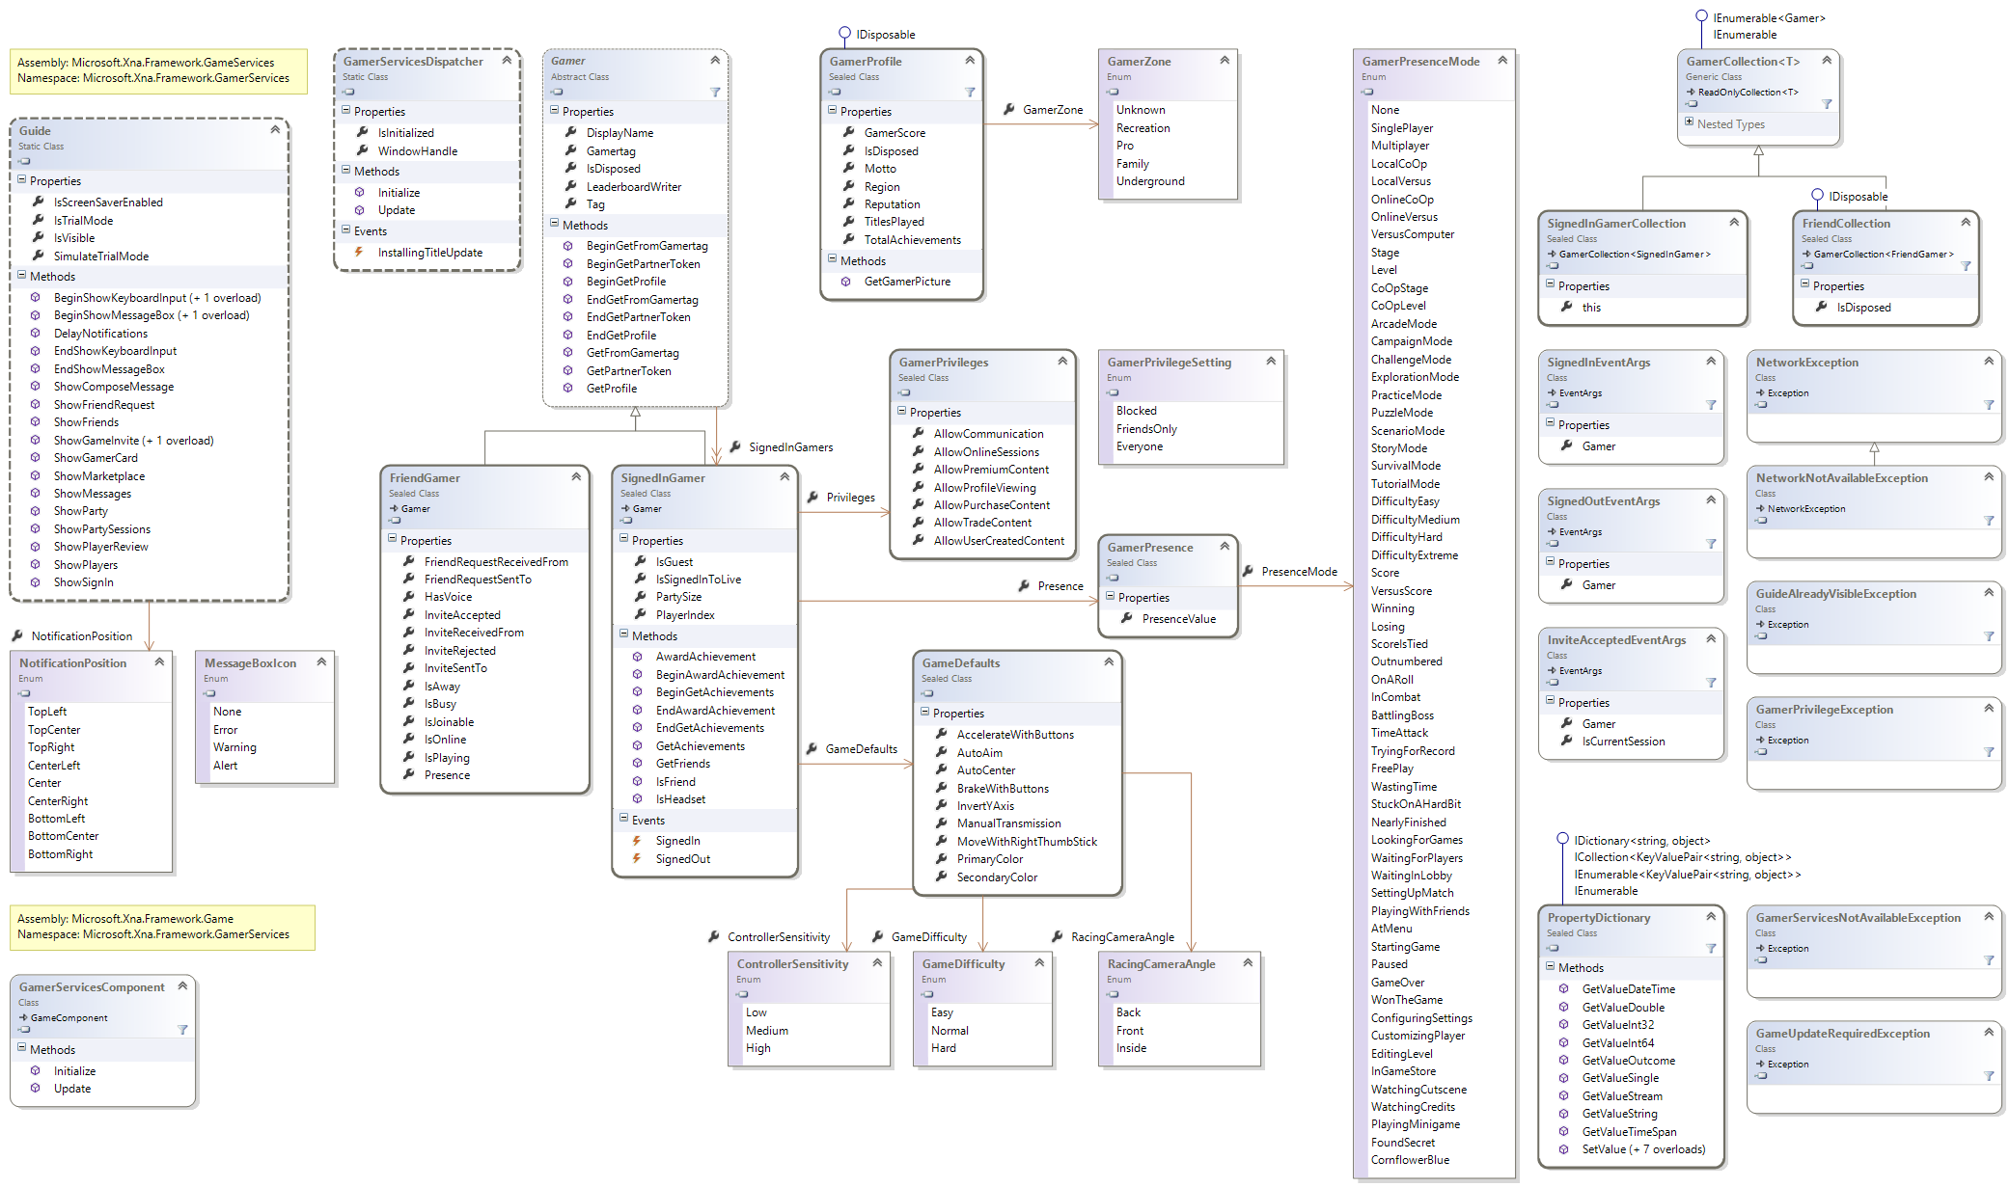This screenshot has width=2010, height=1187.
Task: Collapse the Methods section in PropertyDictionary
Action: click(1550, 966)
